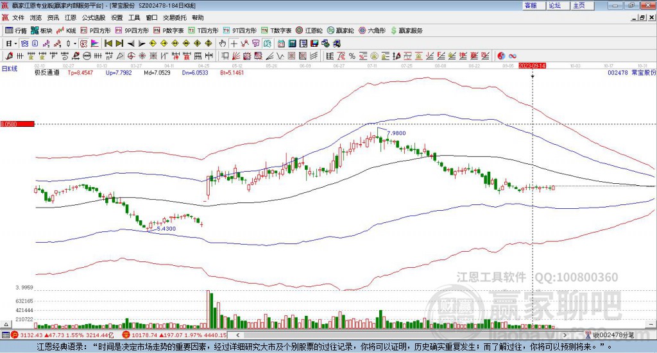Open 赢家服务 dollar-sign service

tap(406, 31)
